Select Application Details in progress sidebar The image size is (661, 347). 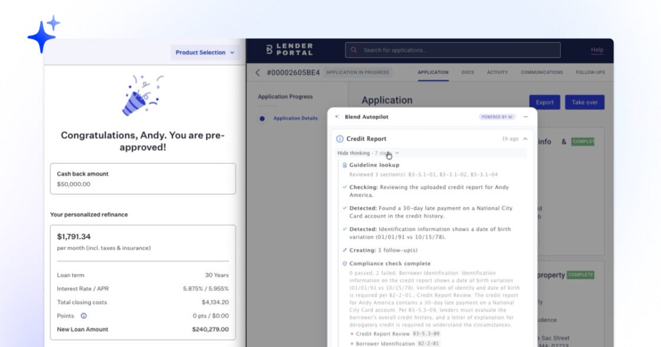(x=296, y=119)
